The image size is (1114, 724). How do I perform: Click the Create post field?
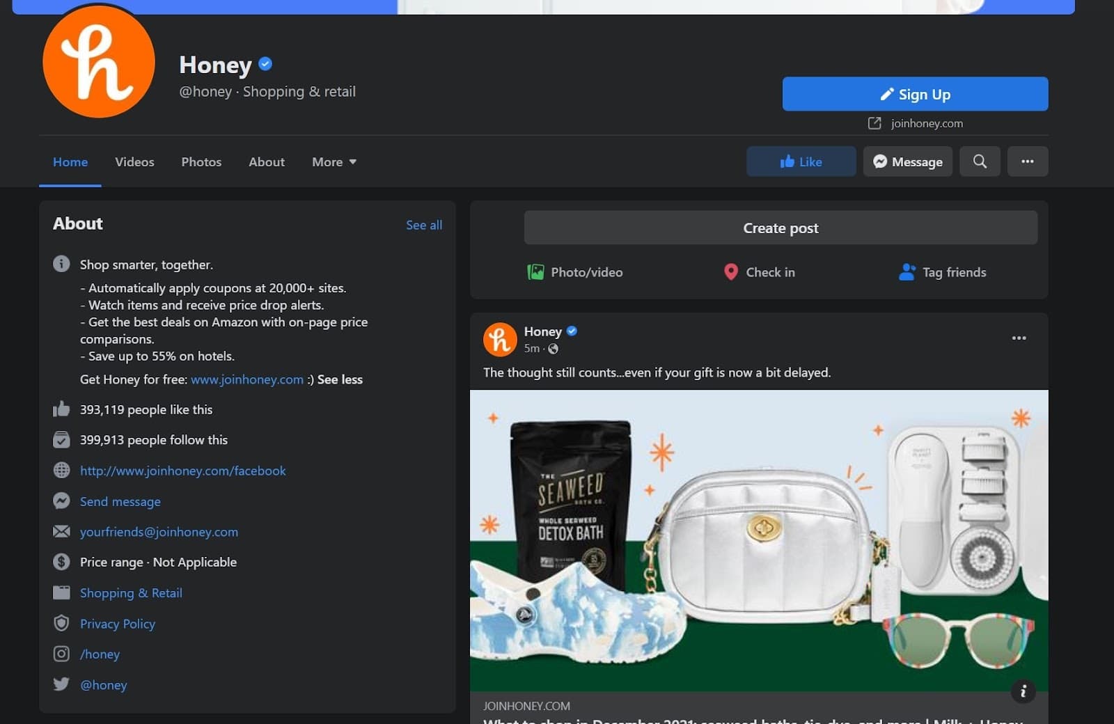click(x=780, y=228)
